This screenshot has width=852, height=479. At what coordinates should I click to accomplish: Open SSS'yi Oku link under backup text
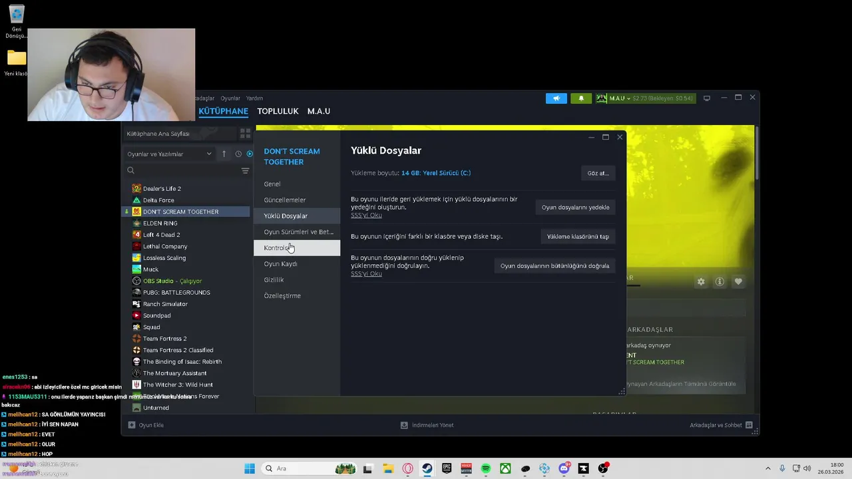tap(366, 215)
